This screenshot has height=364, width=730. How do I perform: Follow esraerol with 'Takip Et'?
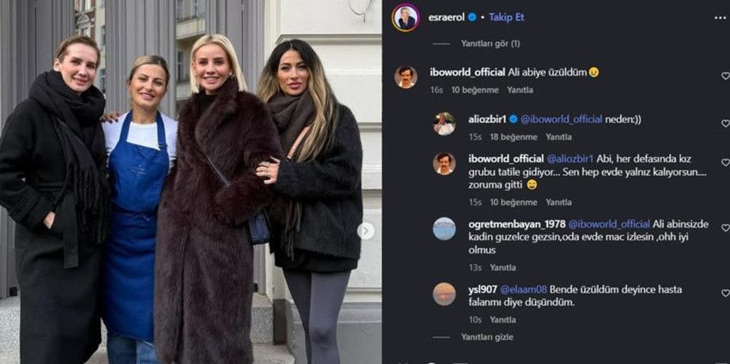507,17
